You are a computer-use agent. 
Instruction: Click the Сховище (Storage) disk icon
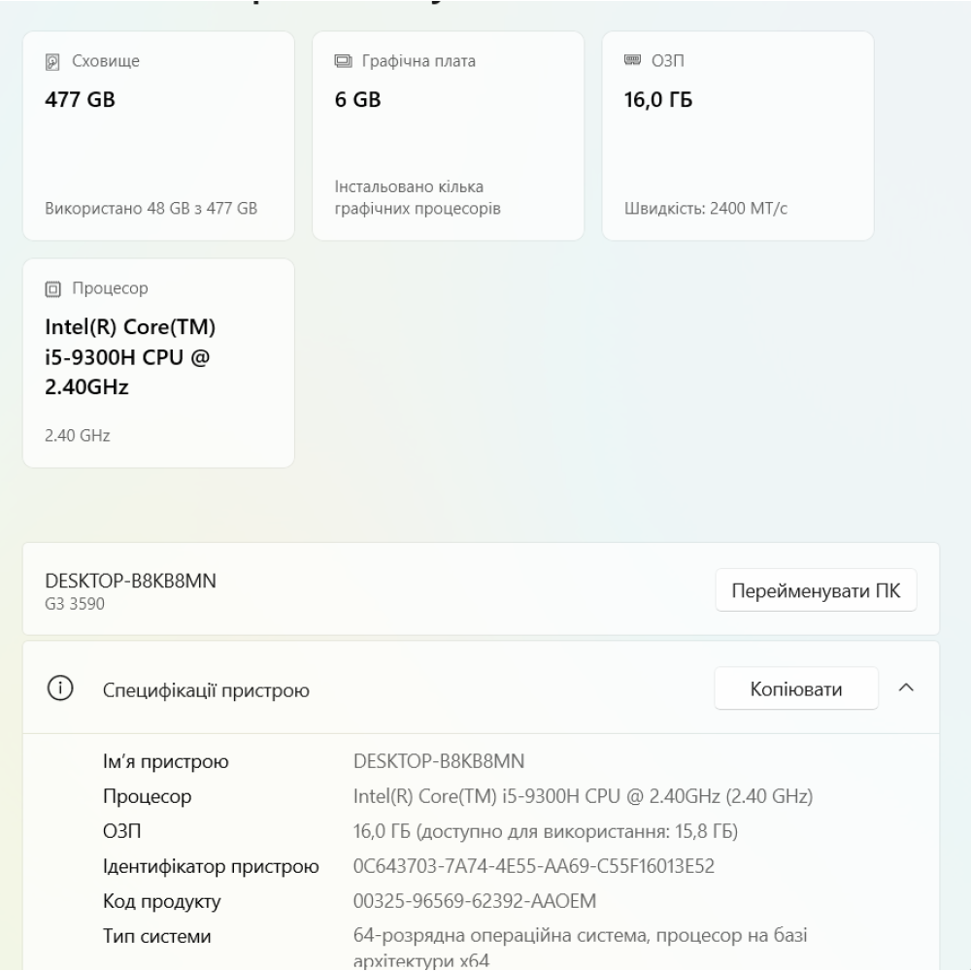(x=52, y=59)
